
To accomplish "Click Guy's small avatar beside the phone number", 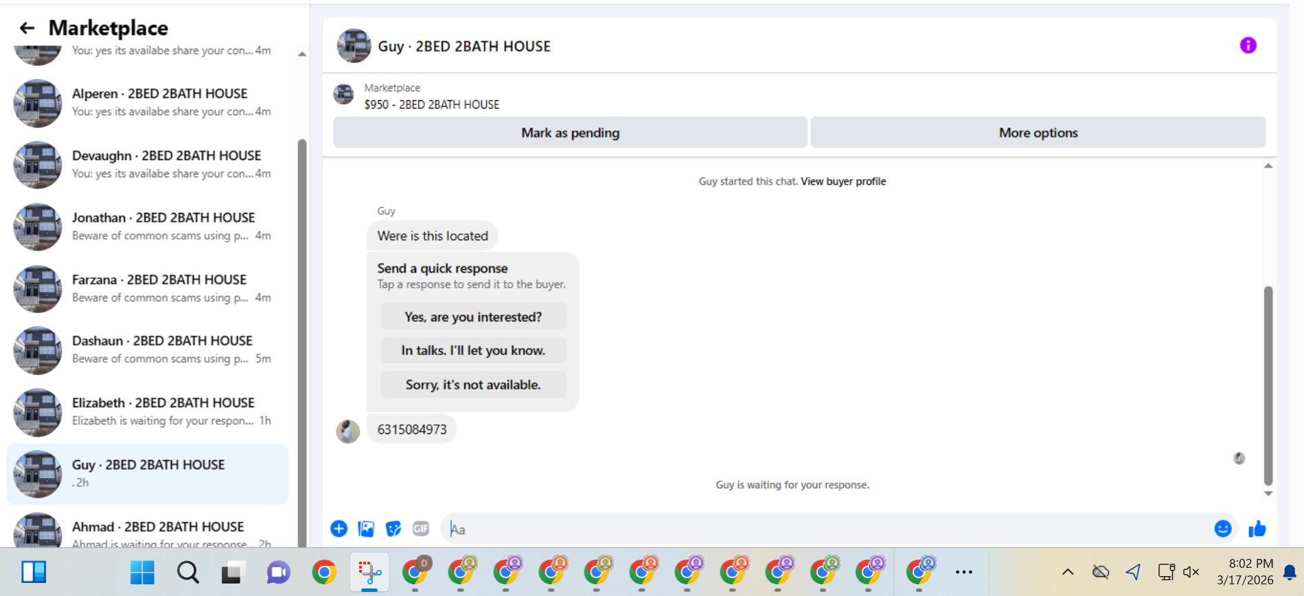I will pos(348,431).
